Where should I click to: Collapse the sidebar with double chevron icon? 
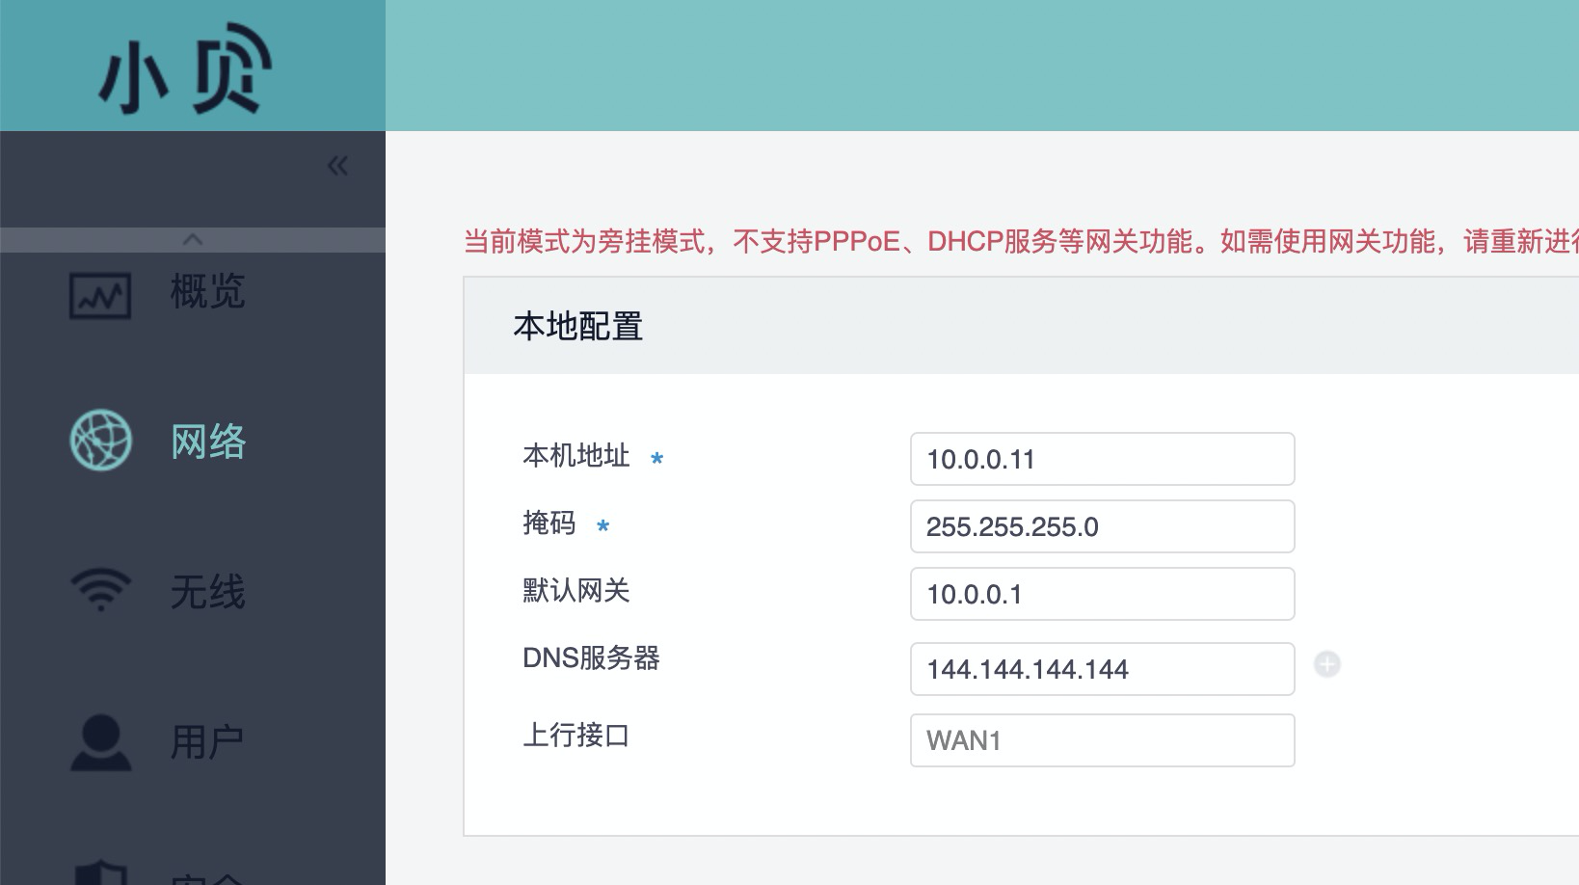(337, 166)
